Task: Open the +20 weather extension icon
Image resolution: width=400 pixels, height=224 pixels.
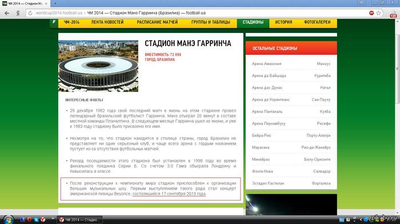Action: tap(393, 14)
